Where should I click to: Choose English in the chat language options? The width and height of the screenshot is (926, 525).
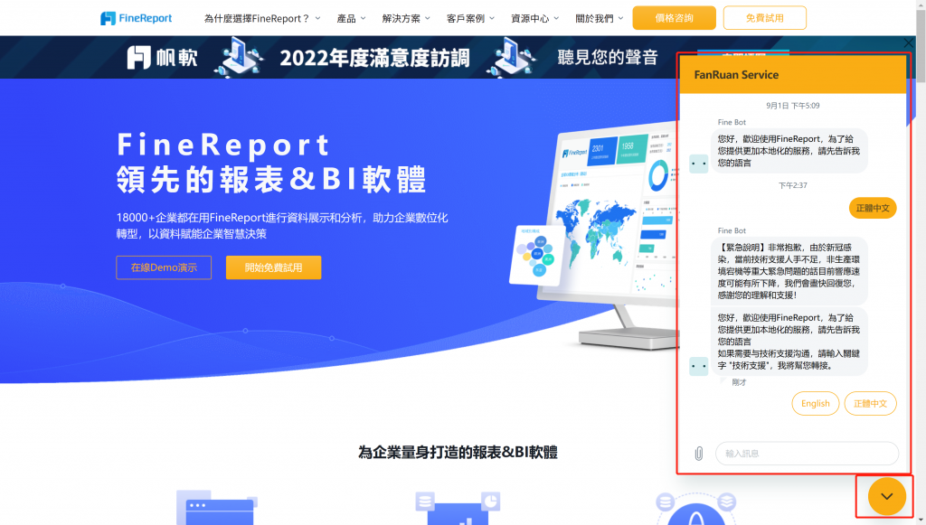[x=815, y=404]
